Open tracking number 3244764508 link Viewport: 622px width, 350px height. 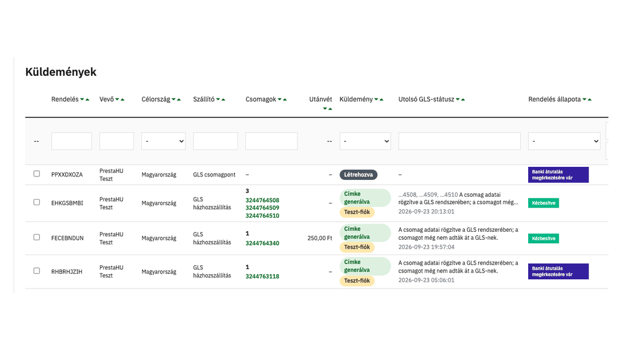point(262,200)
